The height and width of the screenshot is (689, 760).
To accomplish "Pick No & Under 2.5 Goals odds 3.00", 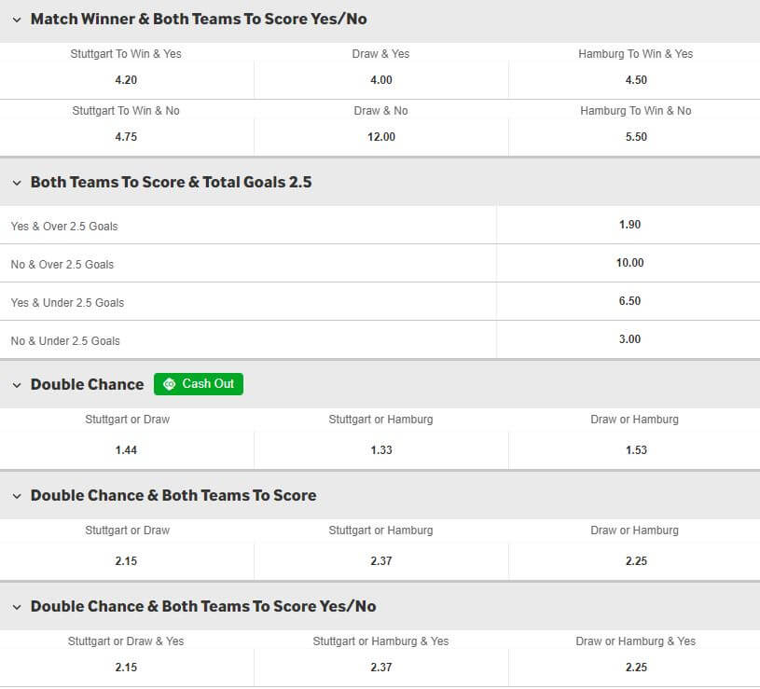I will pos(629,339).
